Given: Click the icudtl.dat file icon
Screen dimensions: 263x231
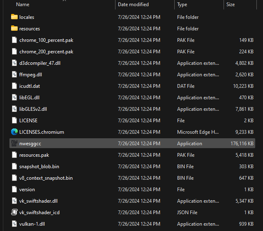Looking at the screenshot, I should coord(14,86).
